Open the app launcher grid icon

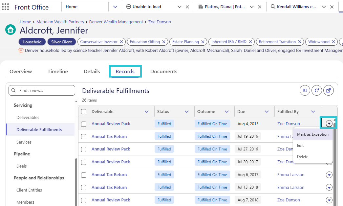click(x=6, y=7)
